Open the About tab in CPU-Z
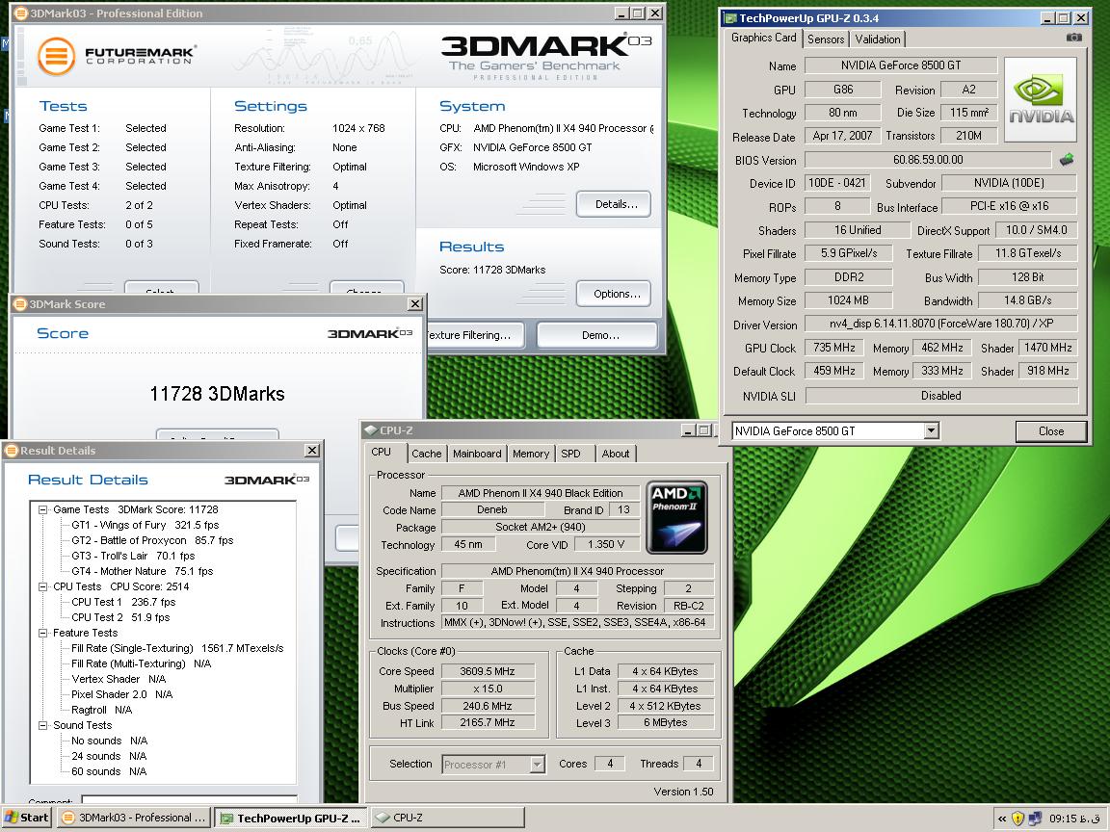Screen dimensions: 1110x832 coord(615,454)
